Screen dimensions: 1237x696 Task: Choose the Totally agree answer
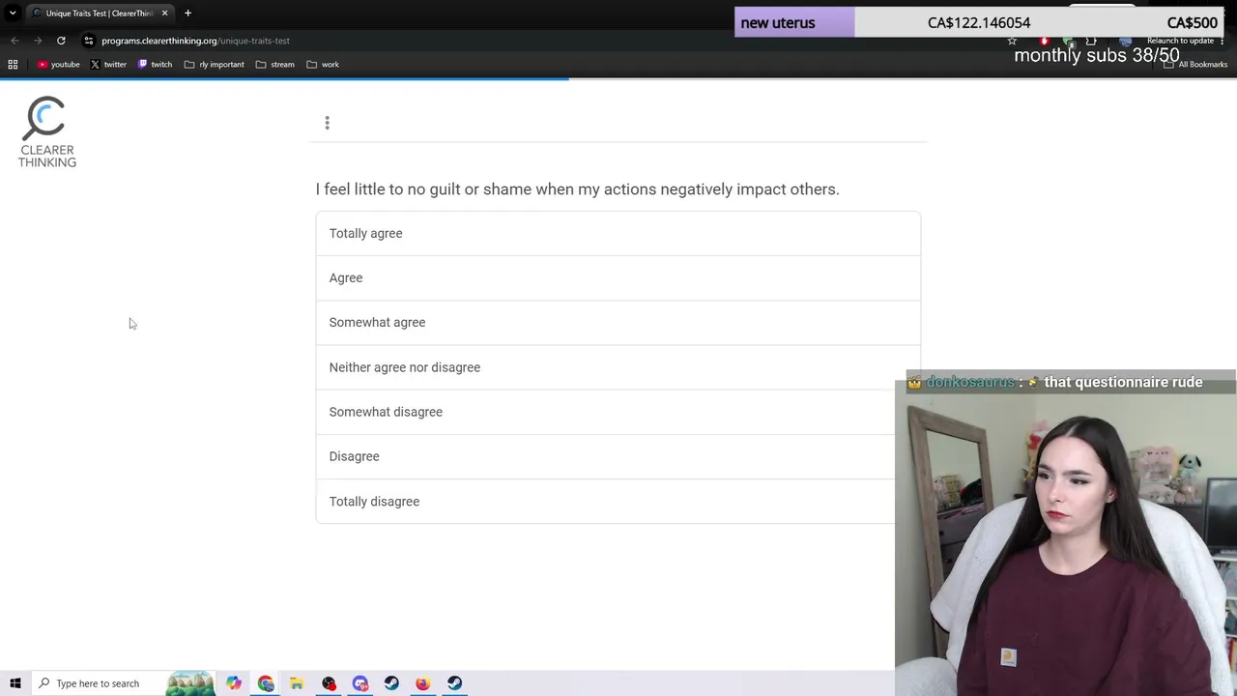(x=618, y=233)
